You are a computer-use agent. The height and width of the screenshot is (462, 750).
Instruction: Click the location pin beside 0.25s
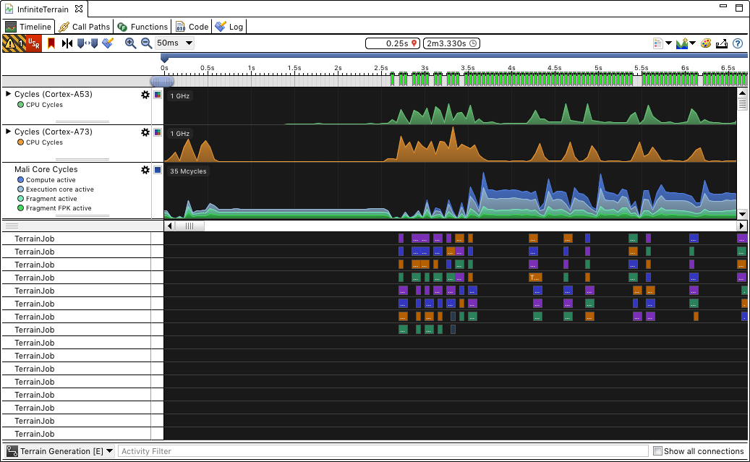coord(414,43)
